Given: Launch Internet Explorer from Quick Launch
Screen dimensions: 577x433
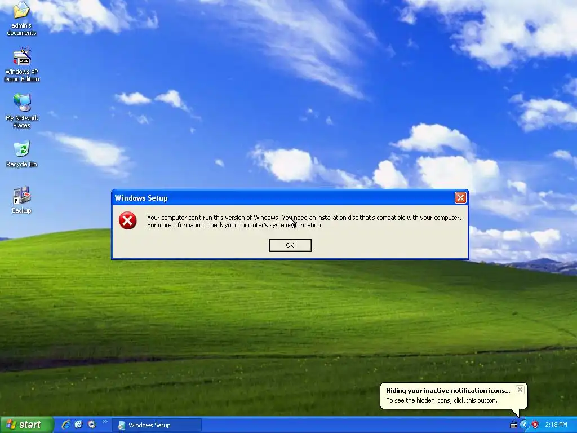Looking at the screenshot, I should [x=66, y=425].
